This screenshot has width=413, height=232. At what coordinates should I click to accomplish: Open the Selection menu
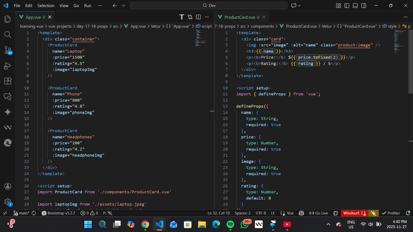coord(46,5)
